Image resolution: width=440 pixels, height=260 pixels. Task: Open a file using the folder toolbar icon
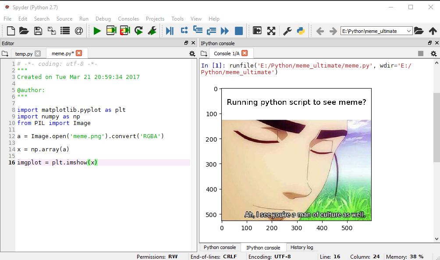pyautogui.click(x=24, y=31)
